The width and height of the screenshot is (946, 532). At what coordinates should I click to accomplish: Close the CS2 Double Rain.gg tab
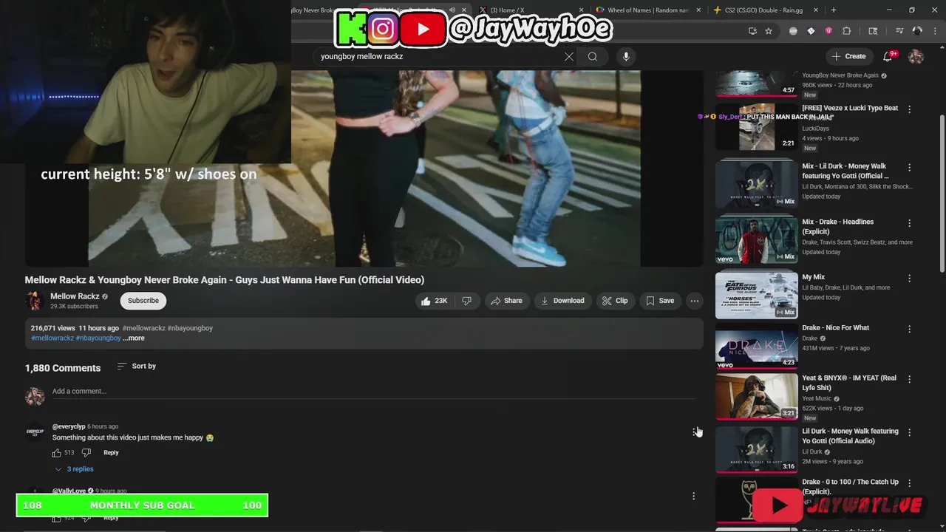coord(816,10)
